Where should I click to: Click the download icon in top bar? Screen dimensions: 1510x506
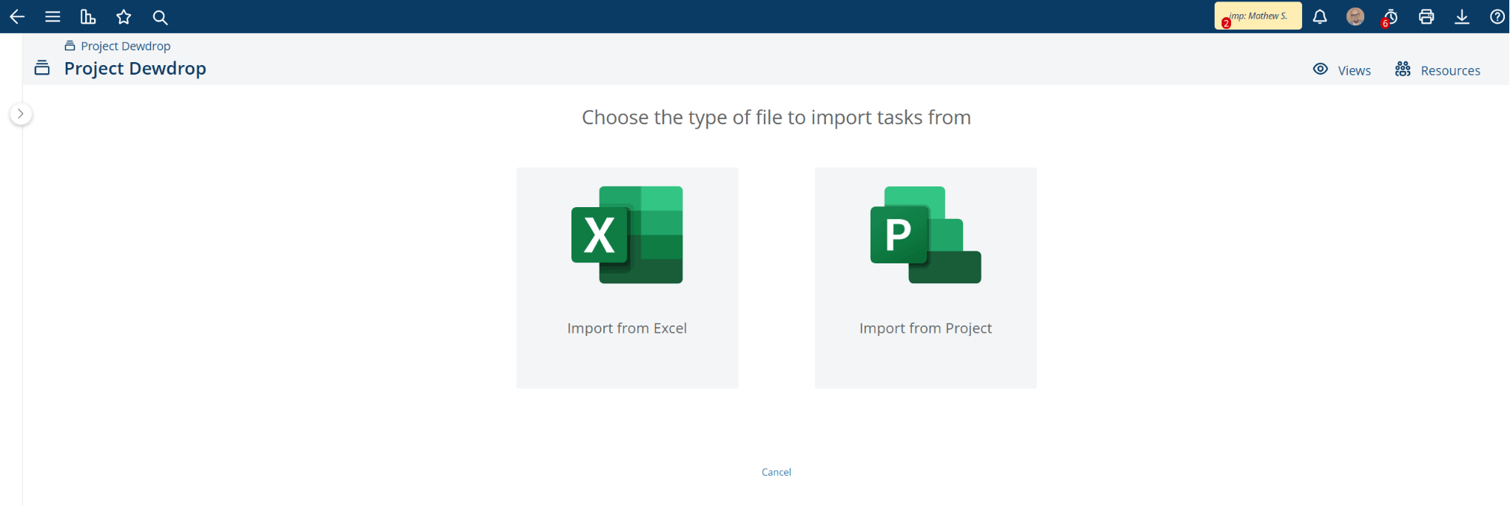pyautogui.click(x=1462, y=16)
